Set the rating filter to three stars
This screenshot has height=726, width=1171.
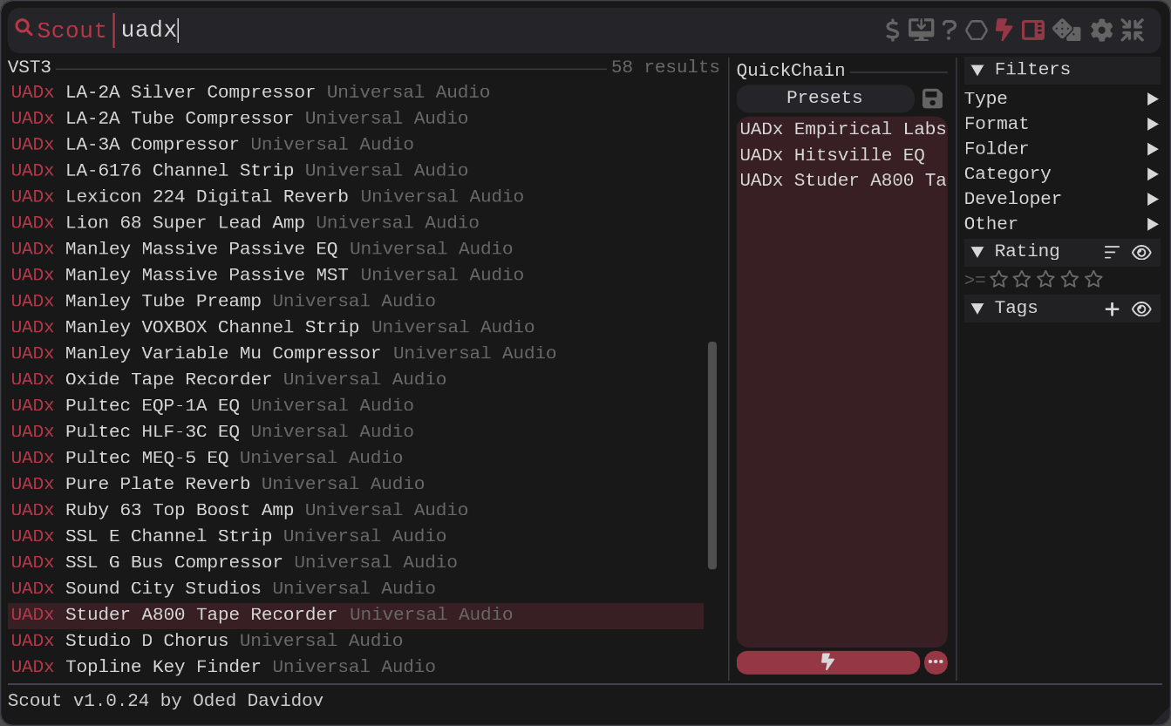1046,280
